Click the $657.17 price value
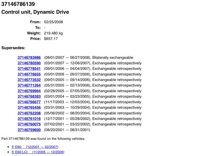This screenshot has width=208, height=156. pos(51,39)
